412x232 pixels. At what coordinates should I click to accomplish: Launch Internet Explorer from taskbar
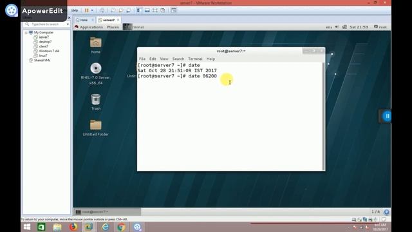105,227
